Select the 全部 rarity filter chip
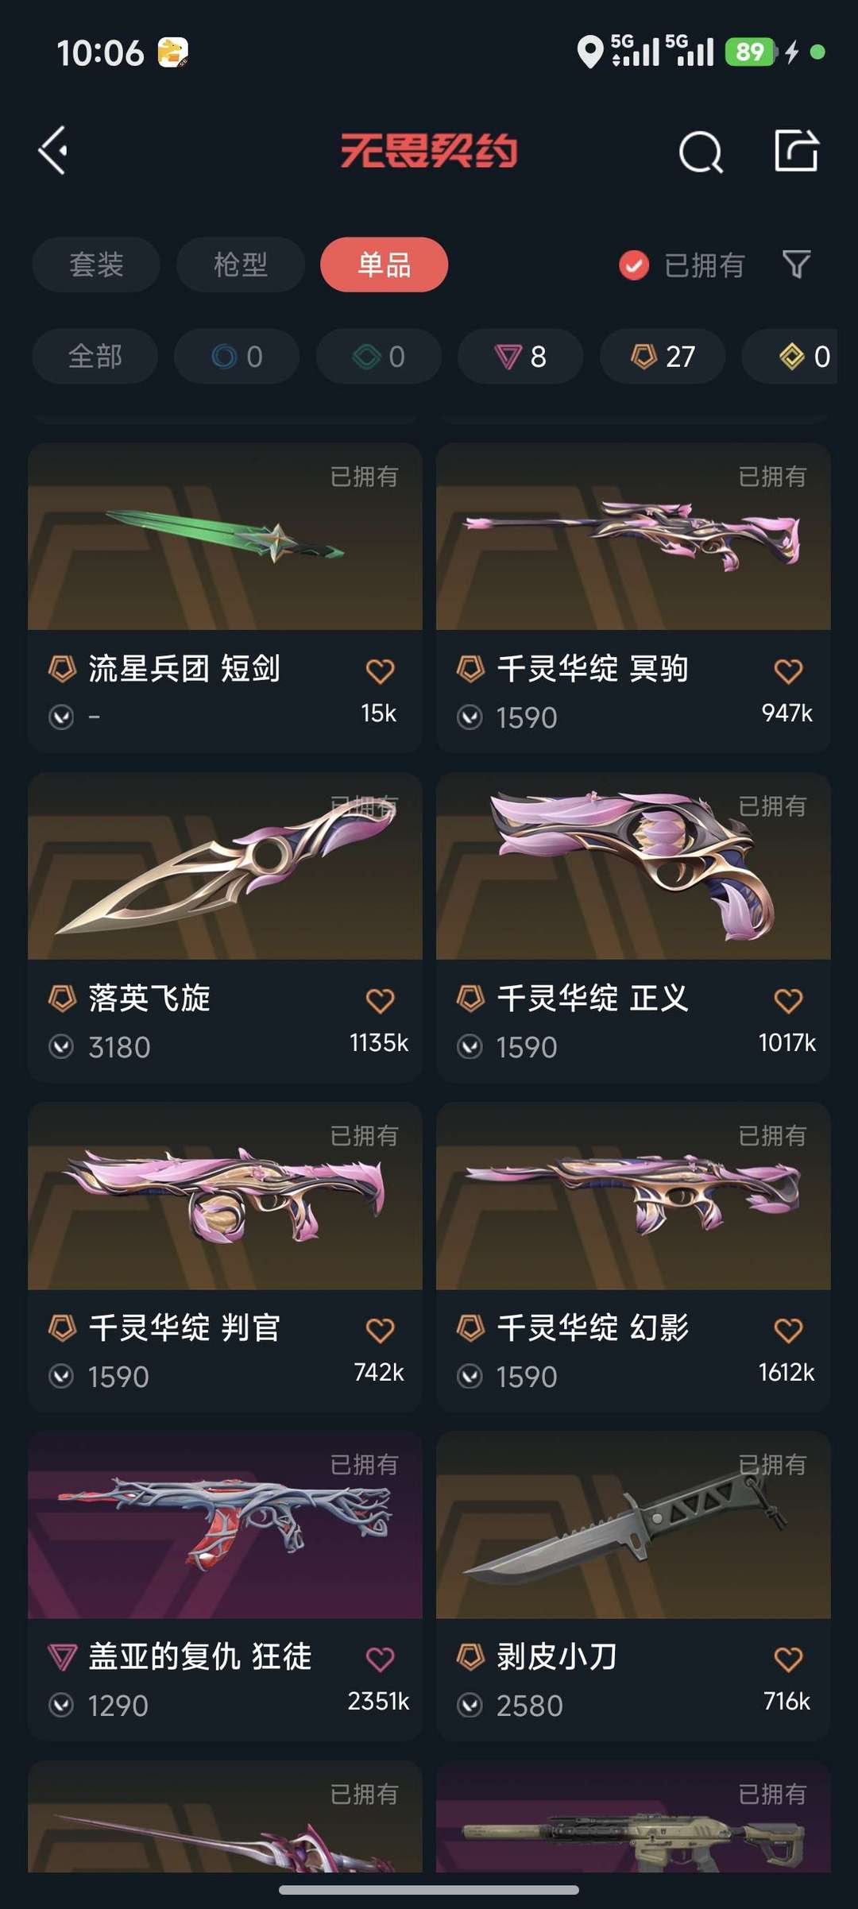 [x=95, y=357]
